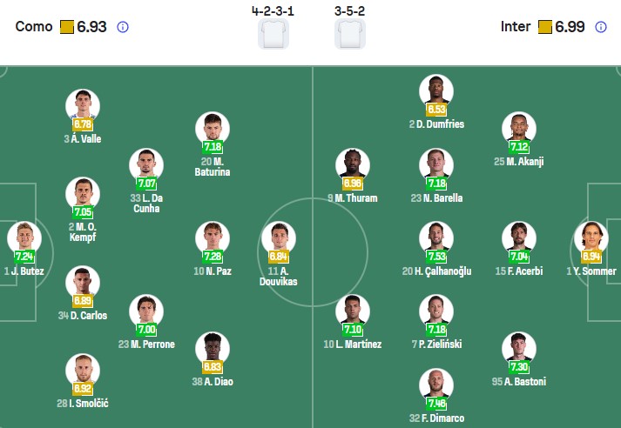Click I. Smolčić's 6.92 rating badge
Screen dimensions: 621x428
coord(83,389)
